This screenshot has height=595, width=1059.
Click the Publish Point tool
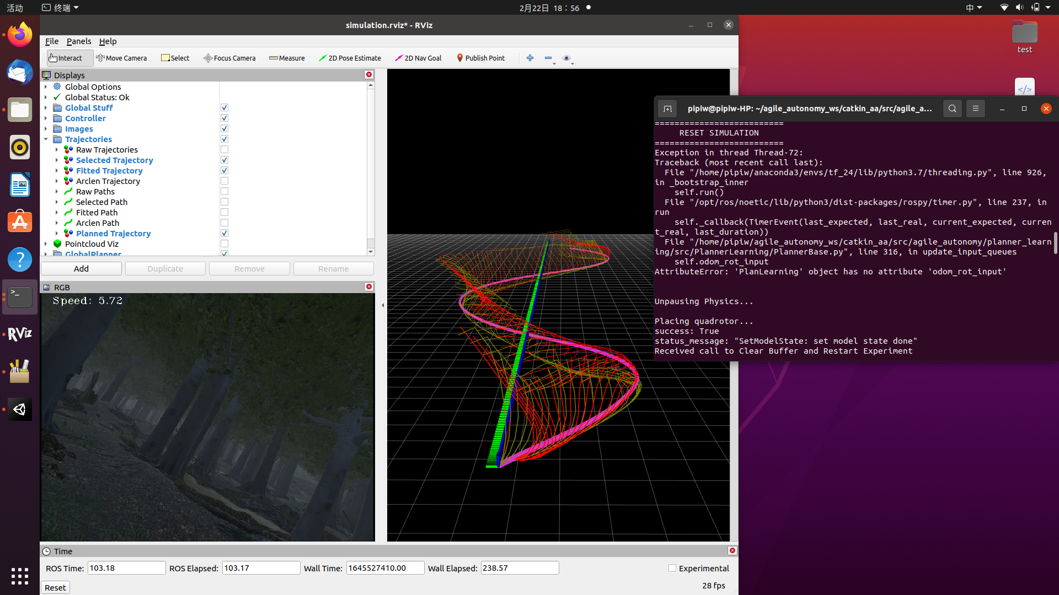tap(480, 58)
